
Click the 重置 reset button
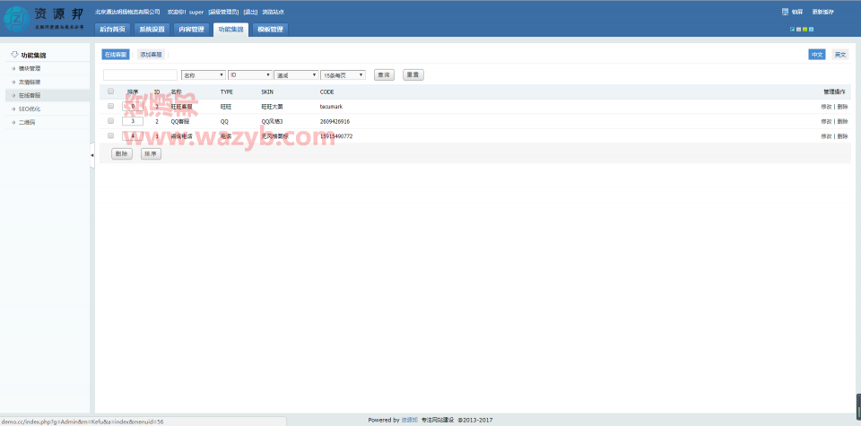413,75
